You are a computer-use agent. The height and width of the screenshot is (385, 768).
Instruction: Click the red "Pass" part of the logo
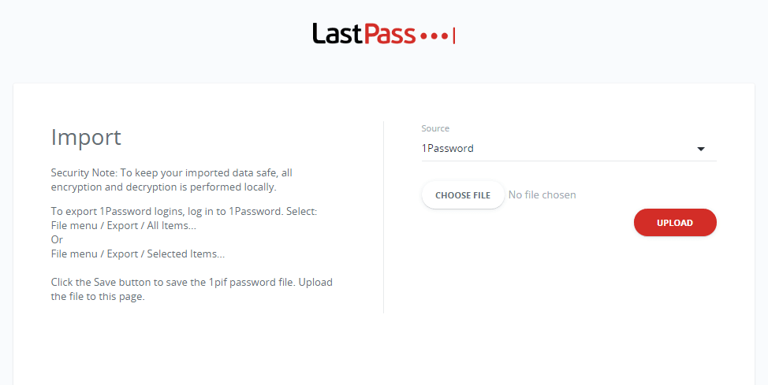(x=390, y=34)
